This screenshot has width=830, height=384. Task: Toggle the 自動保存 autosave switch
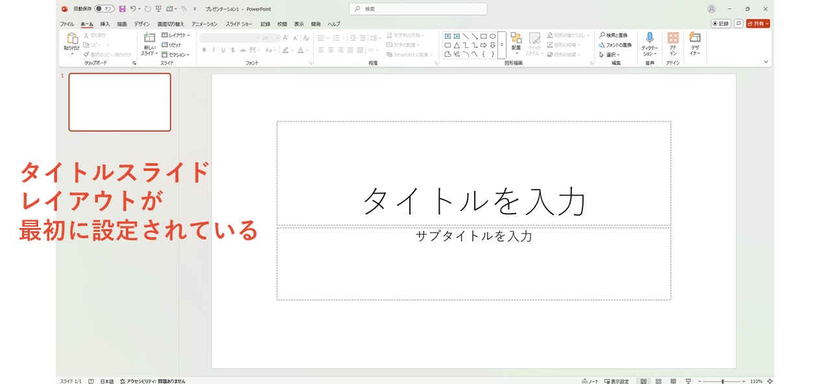[104, 9]
